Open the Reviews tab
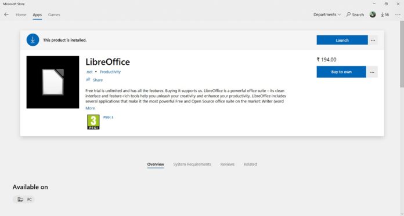This screenshot has width=404, height=216. [x=228, y=164]
